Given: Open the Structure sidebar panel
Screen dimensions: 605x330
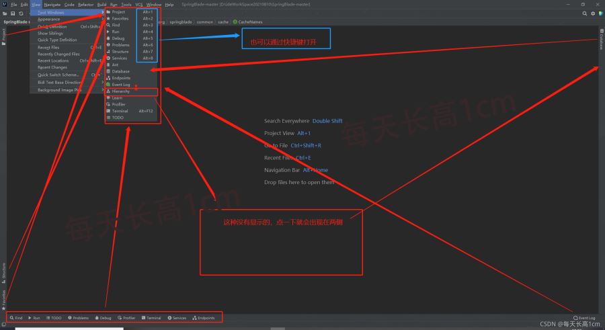Looking at the screenshot, I should coord(3,271).
